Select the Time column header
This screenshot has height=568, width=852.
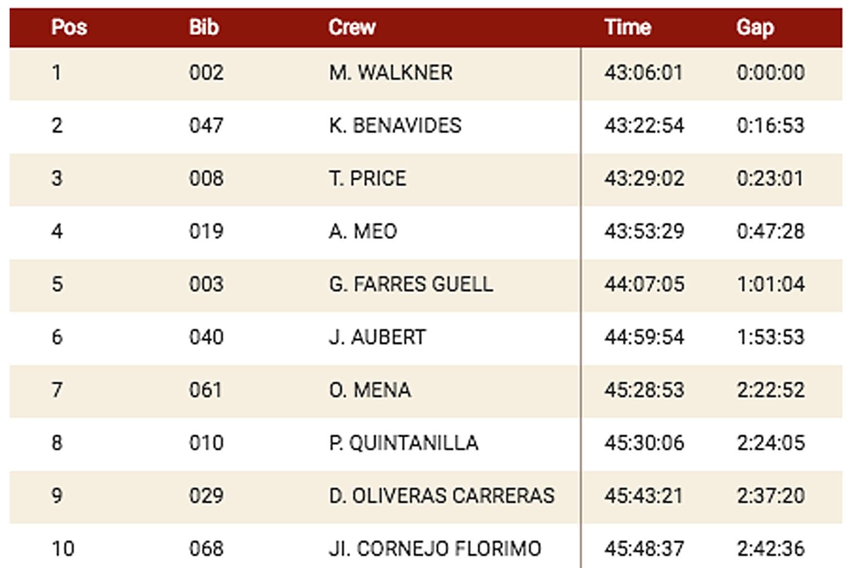pyautogui.click(x=627, y=27)
